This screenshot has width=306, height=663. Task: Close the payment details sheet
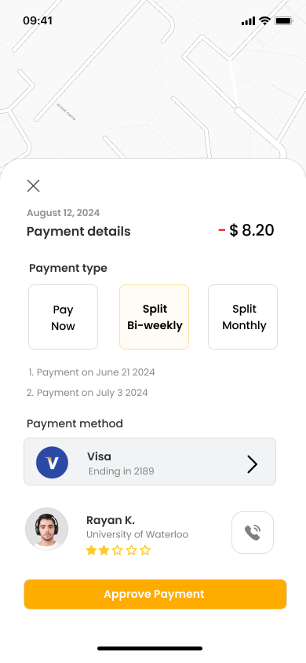pyautogui.click(x=33, y=185)
